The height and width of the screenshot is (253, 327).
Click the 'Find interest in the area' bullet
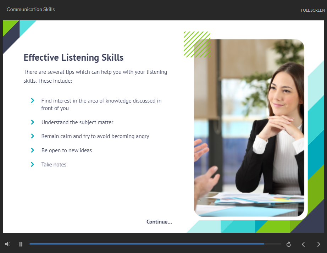tap(101, 104)
